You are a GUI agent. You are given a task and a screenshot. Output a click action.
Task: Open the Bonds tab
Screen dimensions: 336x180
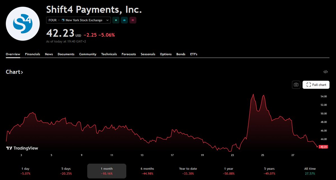181,54
